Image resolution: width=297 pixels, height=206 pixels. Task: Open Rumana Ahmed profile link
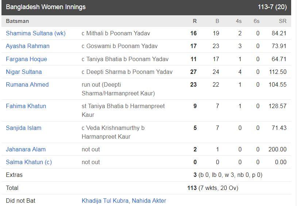point(27,84)
